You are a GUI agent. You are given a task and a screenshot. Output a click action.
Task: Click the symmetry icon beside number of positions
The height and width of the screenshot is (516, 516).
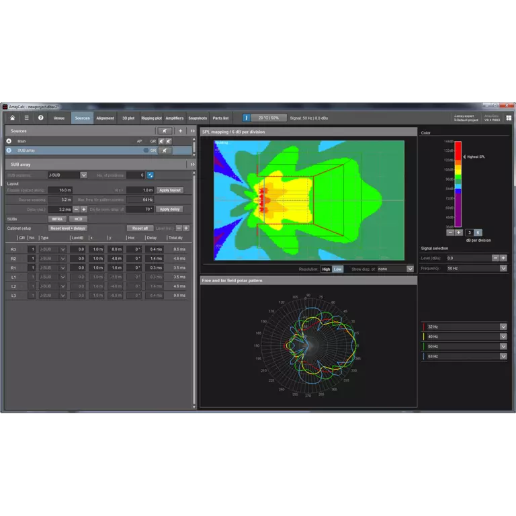(150, 175)
